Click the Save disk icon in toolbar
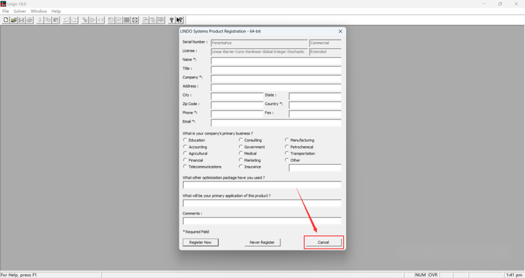Screen dimensions: 525x278 click(x=21, y=20)
